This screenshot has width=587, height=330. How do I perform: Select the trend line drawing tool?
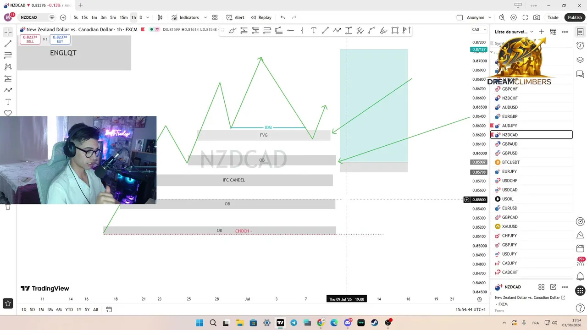click(8, 44)
